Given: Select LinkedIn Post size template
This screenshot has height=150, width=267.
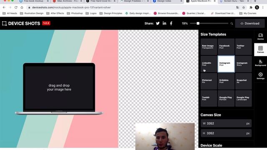Looking at the screenshot, I should 209,64.
